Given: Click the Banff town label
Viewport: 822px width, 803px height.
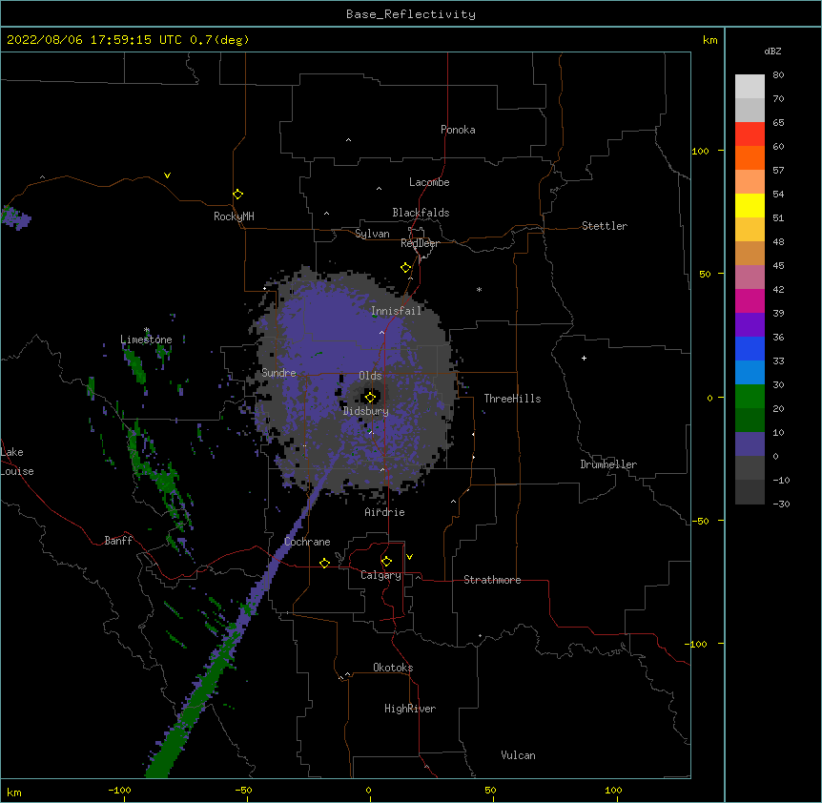Looking at the screenshot, I should click(x=118, y=541).
